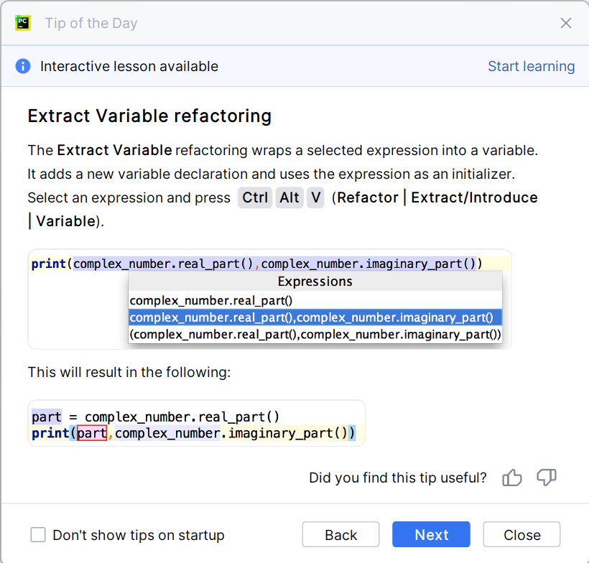Click the Ctrl shortcut key badge

coord(255,197)
